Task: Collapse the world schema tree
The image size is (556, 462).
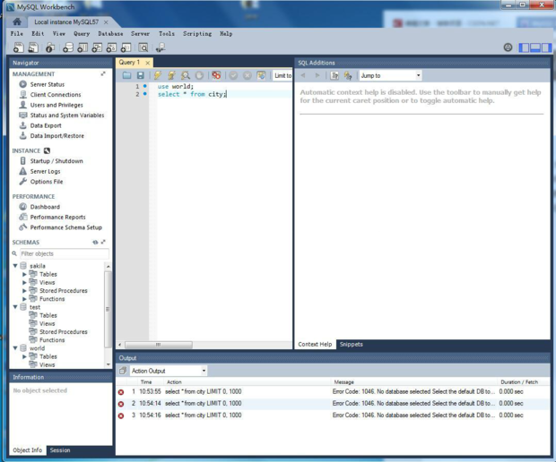Action: click(x=16, y=348)
